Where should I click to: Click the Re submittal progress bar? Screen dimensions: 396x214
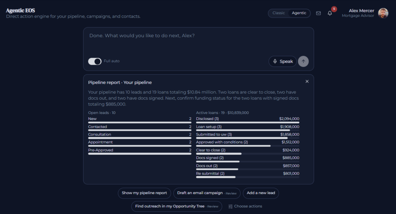248,177
